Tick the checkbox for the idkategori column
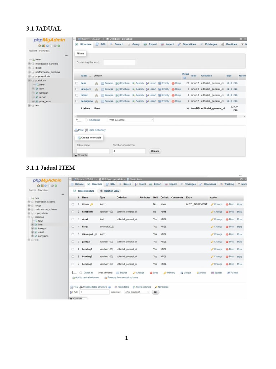The image size is (276, 369). point(73,234)
